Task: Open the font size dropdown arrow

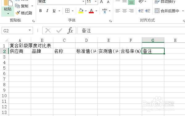Action: (96, 2)
